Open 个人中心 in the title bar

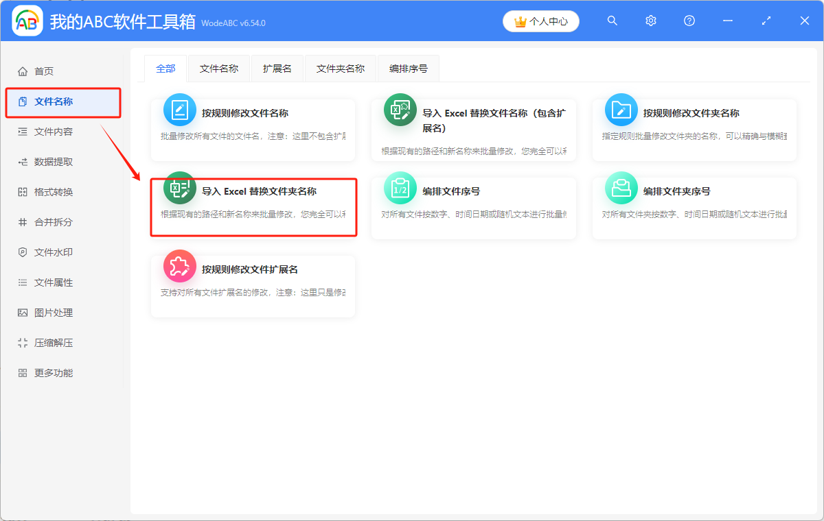(x=541, y=21)
